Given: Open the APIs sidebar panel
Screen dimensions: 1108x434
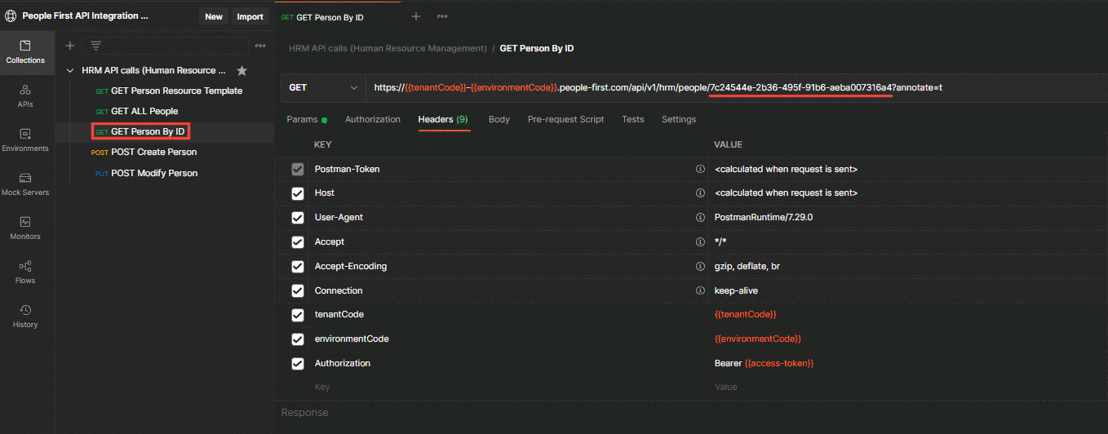Looking at the screenshot, I should tap(25, 96).
